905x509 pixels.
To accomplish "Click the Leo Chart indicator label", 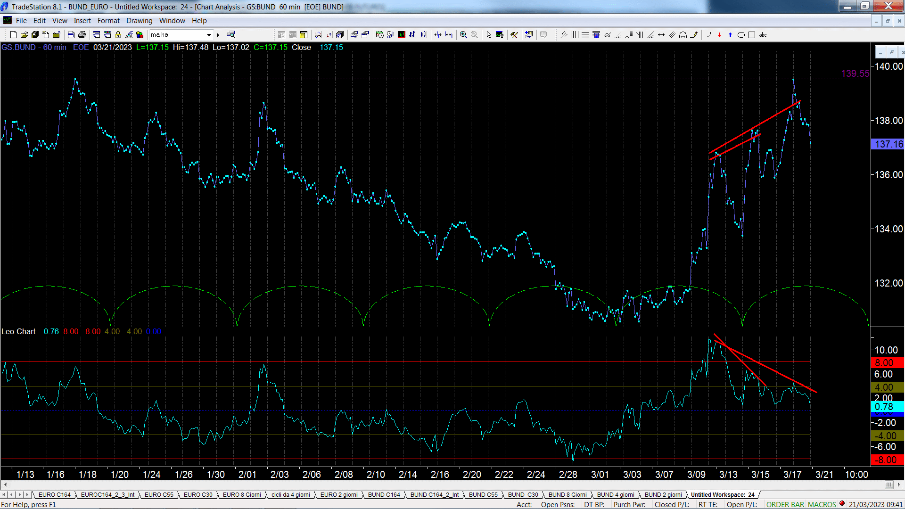I will 18,332.
